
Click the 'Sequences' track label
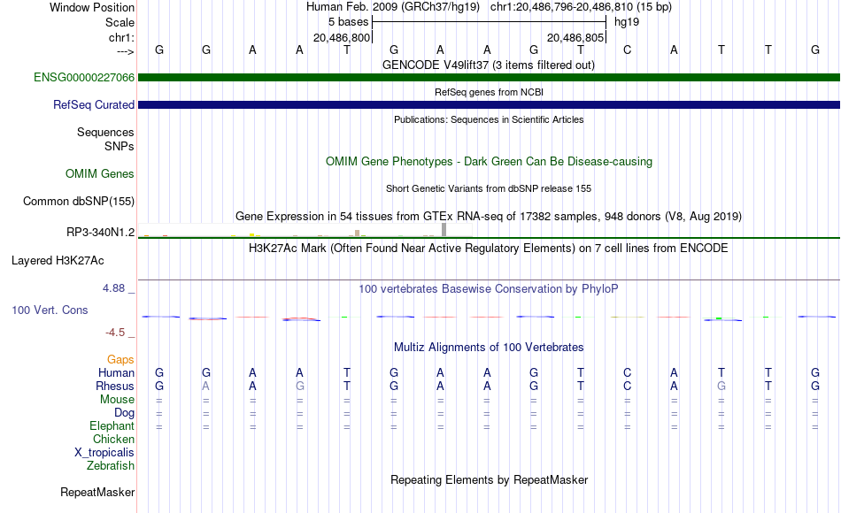point(105,132)
